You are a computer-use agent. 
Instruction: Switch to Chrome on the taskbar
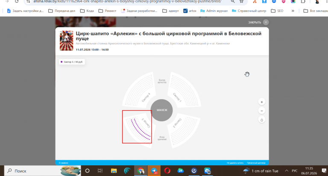click(141, 171)
